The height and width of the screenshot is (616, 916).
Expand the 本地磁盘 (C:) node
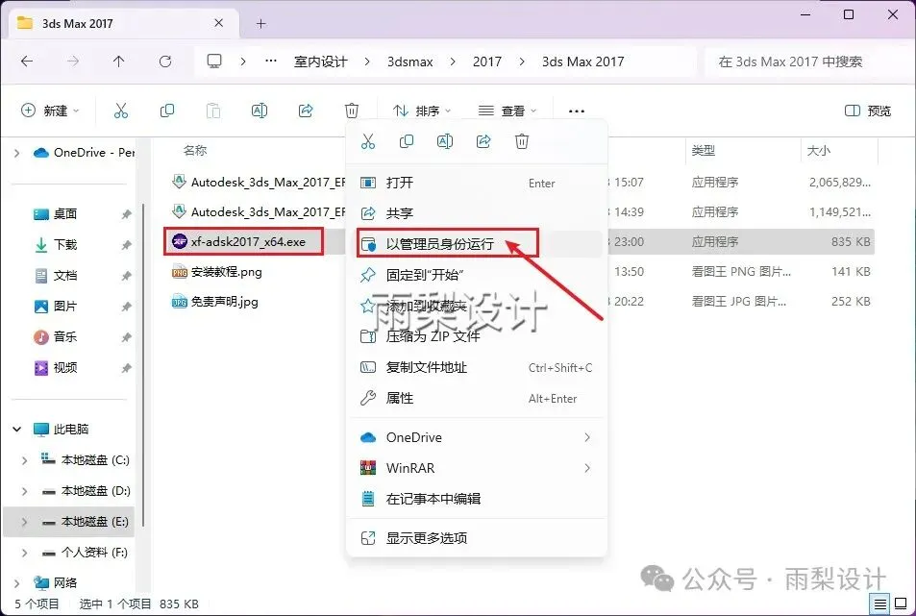pyautogui.click(x=25, y=460)
